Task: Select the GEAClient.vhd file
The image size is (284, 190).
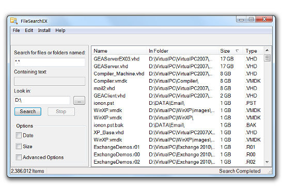Action: point(109,96)
